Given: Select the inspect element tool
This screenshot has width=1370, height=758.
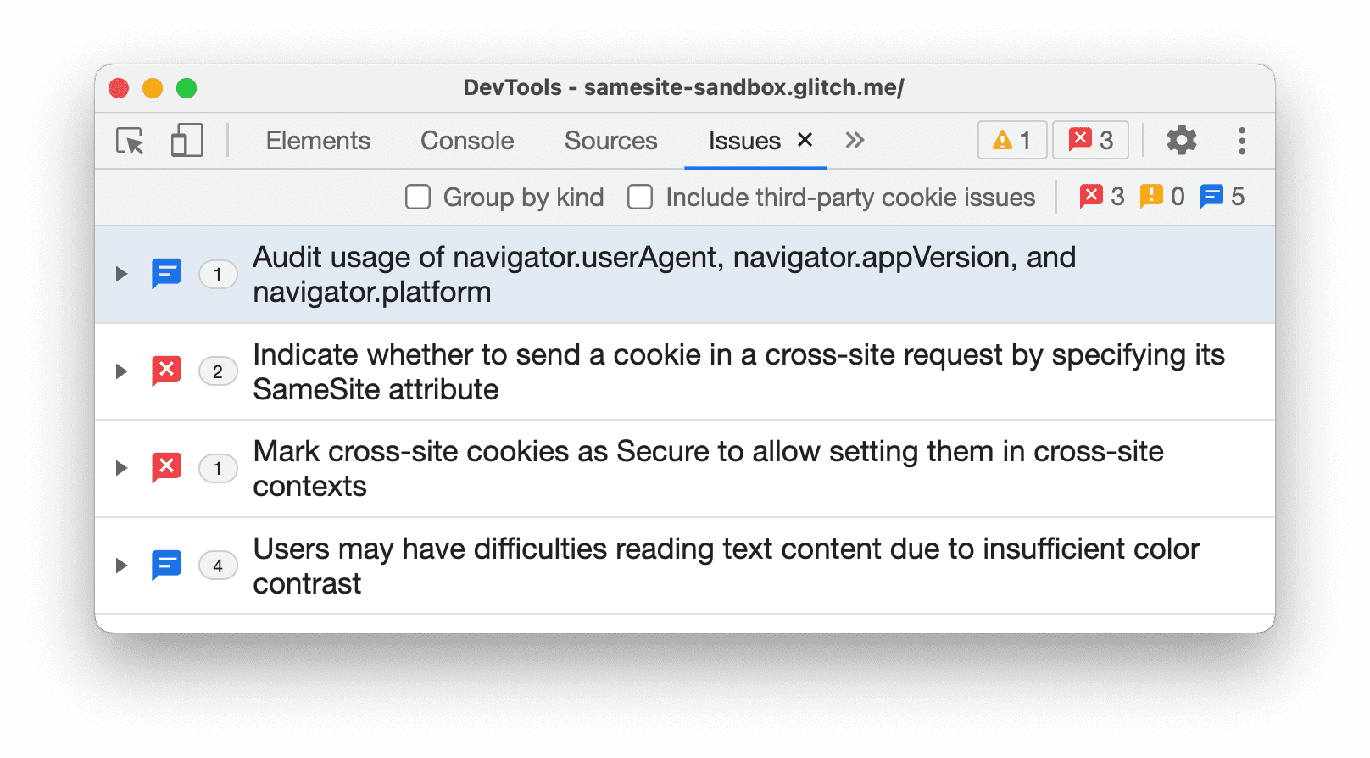Looking at the screenshot, I should click(129, 140).
